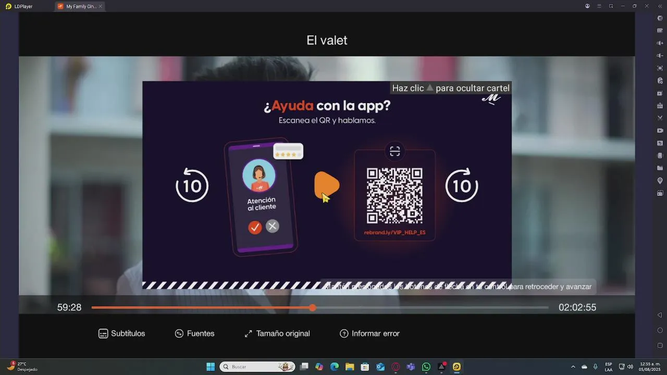Viewport: 667px width, 375px height.
Task: Close the My Family Cinema tab
Action: point(100,6)
